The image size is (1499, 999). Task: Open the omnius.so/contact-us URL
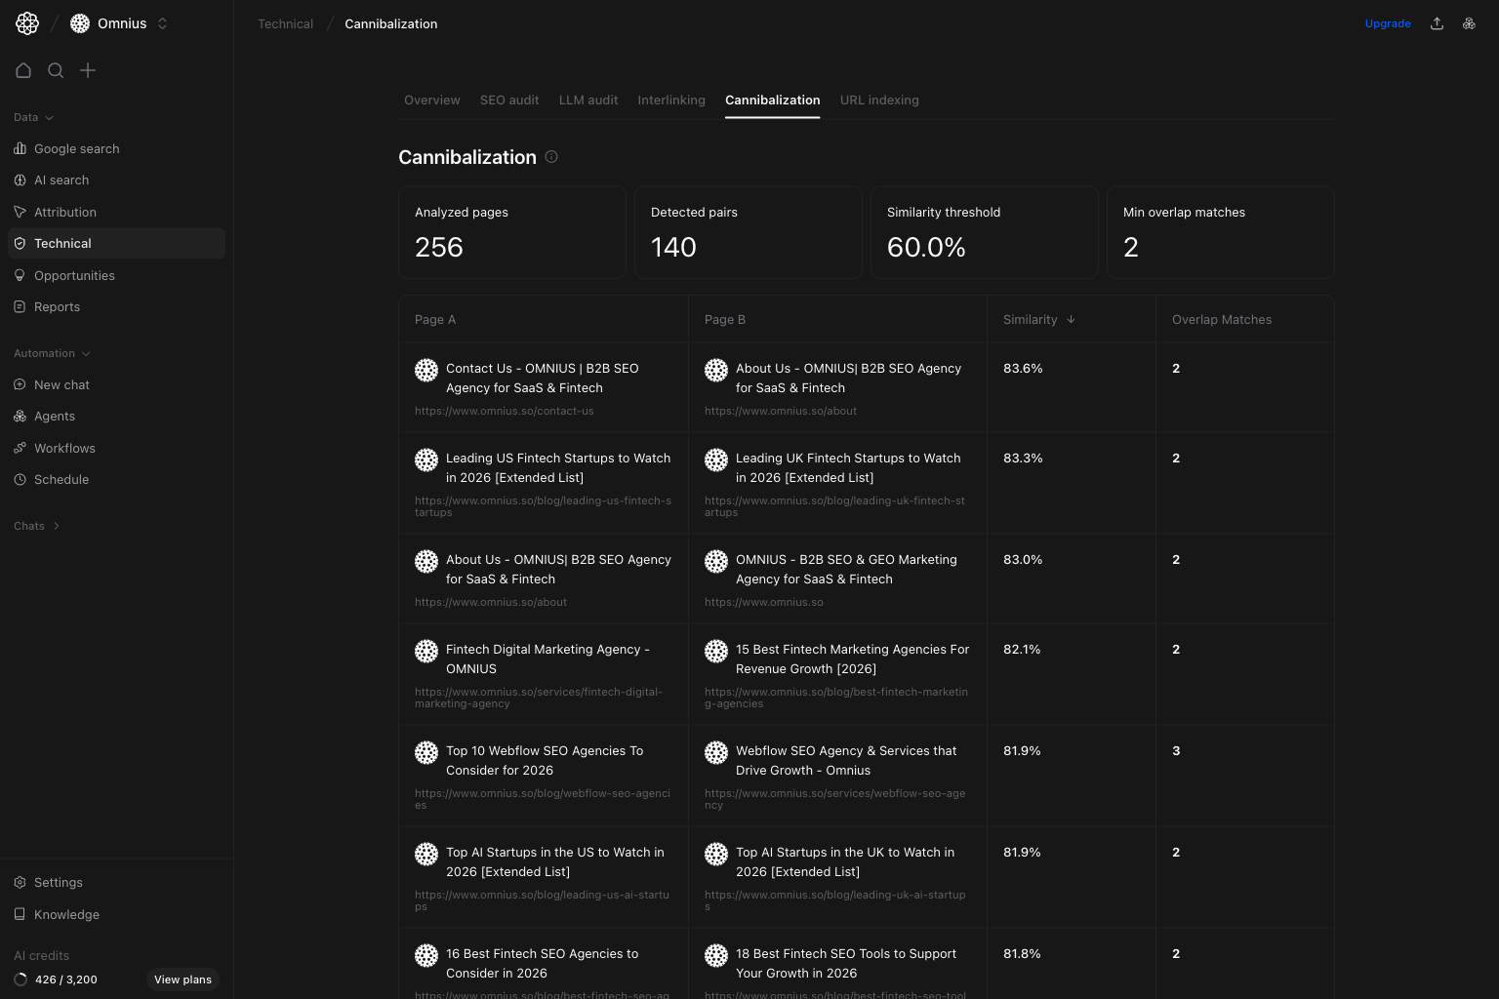[505, 411]
